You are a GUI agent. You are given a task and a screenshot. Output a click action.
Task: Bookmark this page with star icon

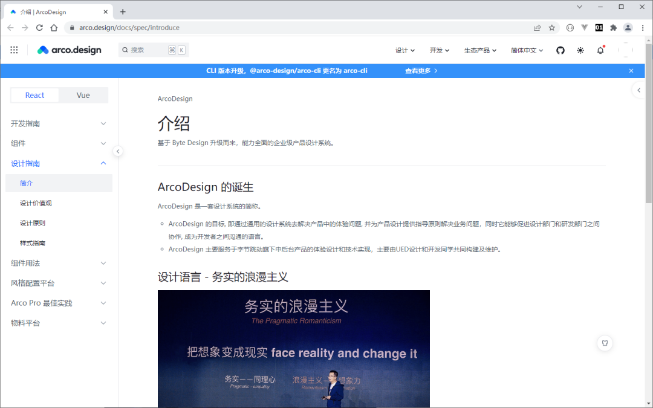[x=552, y=27]
